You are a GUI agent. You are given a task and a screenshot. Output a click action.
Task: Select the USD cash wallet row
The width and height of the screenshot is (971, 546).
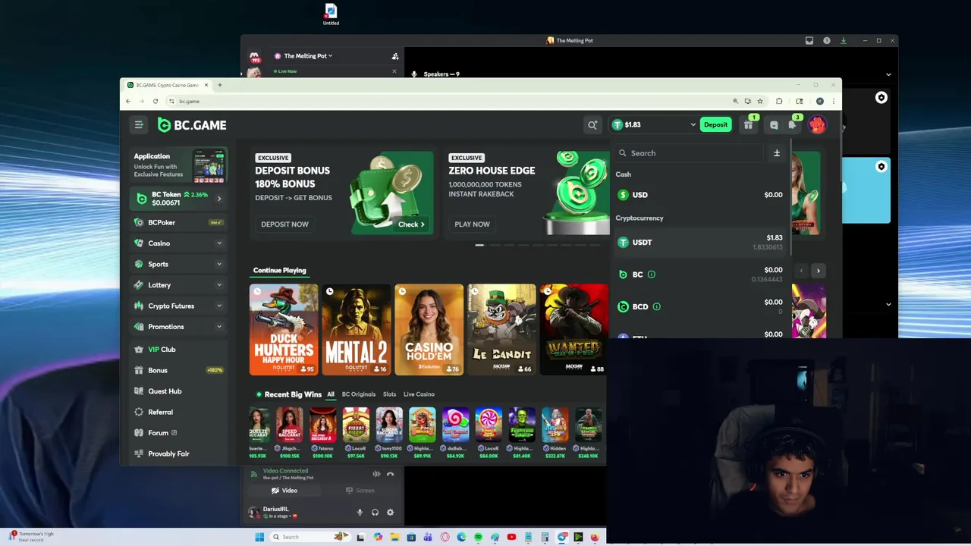(702, 195)
